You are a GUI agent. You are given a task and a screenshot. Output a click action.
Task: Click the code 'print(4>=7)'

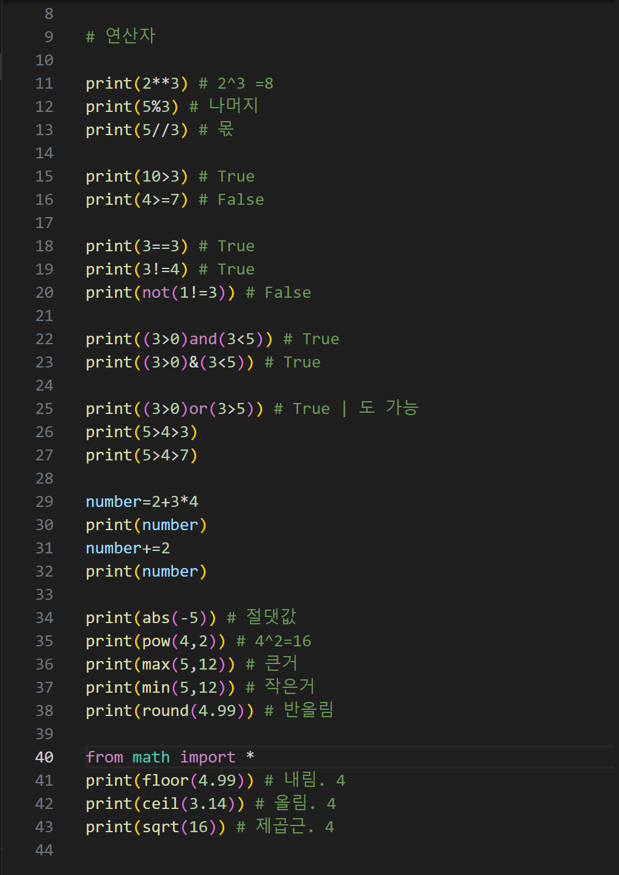point(137,199)
